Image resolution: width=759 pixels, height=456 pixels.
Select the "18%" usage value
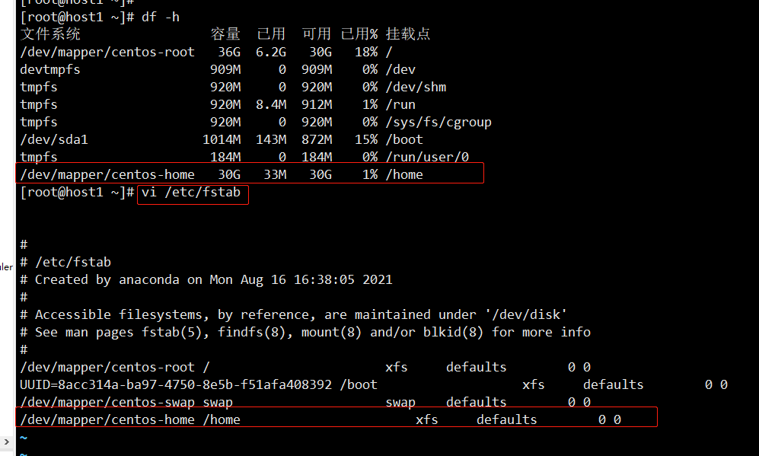(x=366, y=52)
